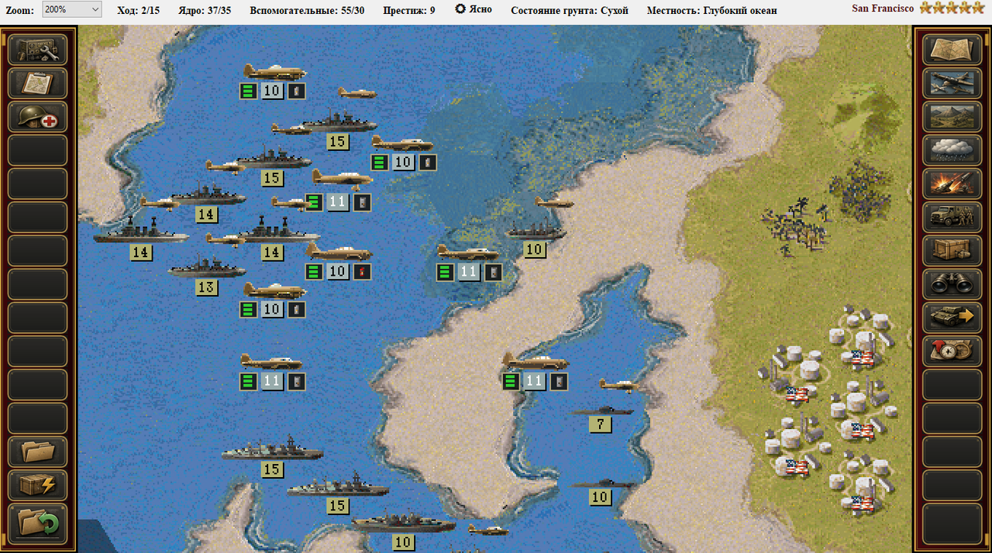Viewport: 992px width, 553px height.
Task: Click the tank with arrow next-unit icon
Action: (953, 317)
